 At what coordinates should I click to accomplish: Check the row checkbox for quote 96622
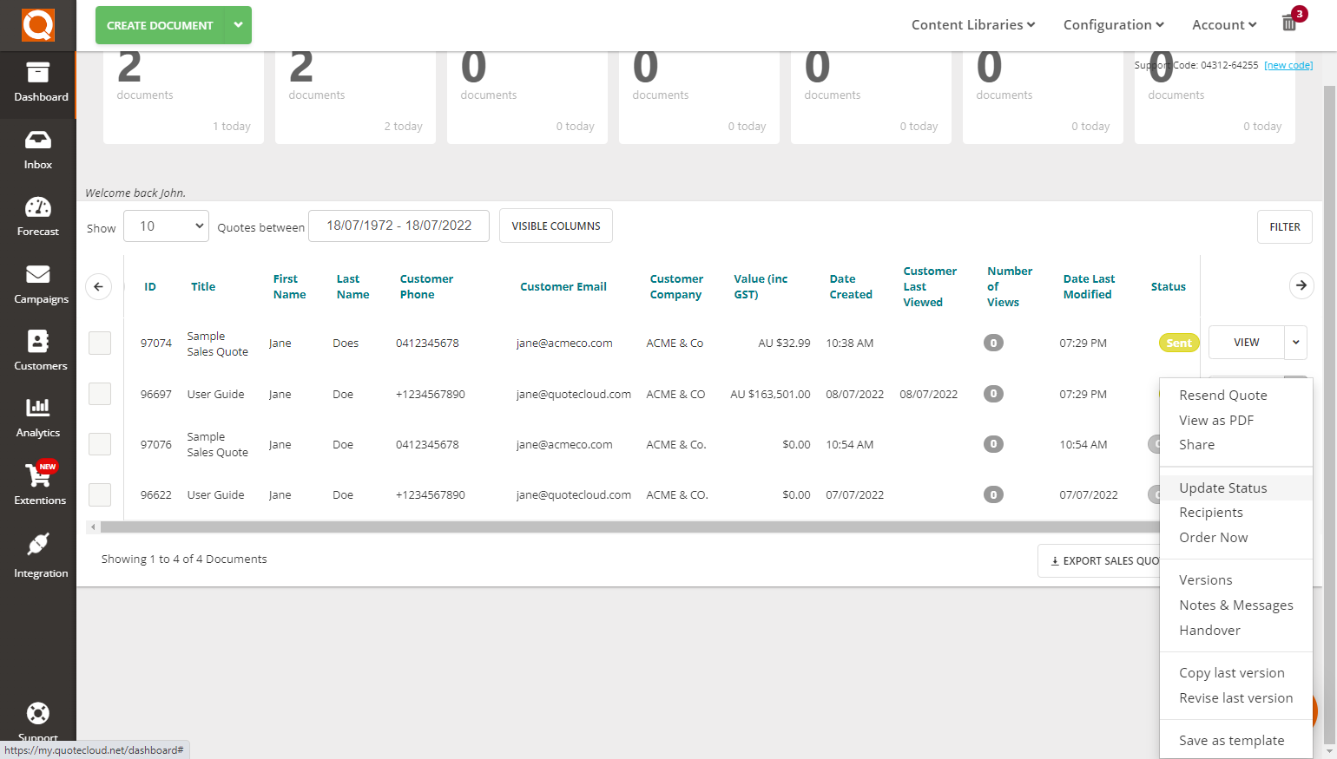pos(99,494)
